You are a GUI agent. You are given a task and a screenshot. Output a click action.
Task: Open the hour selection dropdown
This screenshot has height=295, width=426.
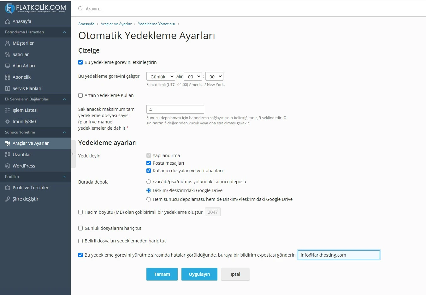193,76
